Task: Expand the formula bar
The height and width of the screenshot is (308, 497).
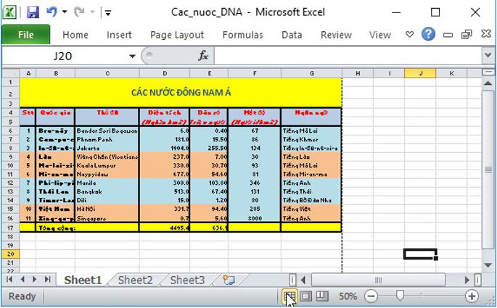Action: click(x=488, y=56)
